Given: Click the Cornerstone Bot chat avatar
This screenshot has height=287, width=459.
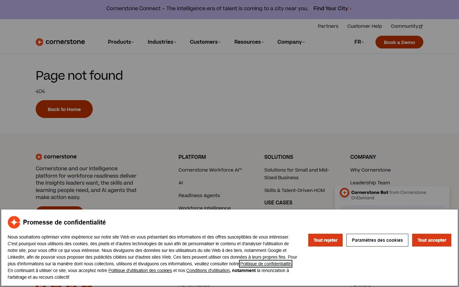Looking at the screenshot, I should coord(345,193).
